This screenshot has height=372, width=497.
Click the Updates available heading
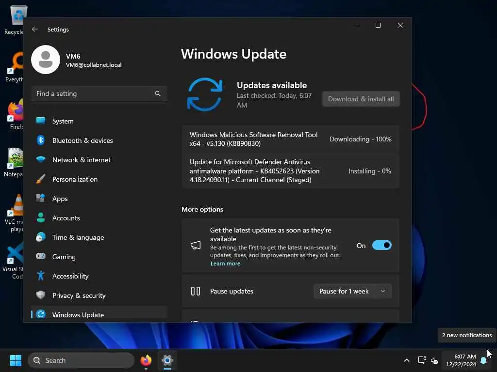tap(272, 85)
